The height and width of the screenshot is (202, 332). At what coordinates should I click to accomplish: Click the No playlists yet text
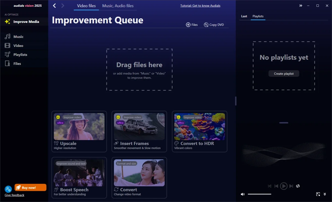[x=284, y=58]
